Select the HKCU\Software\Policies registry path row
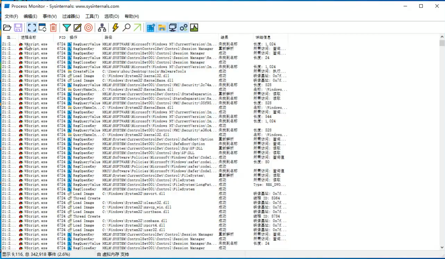 144,171
